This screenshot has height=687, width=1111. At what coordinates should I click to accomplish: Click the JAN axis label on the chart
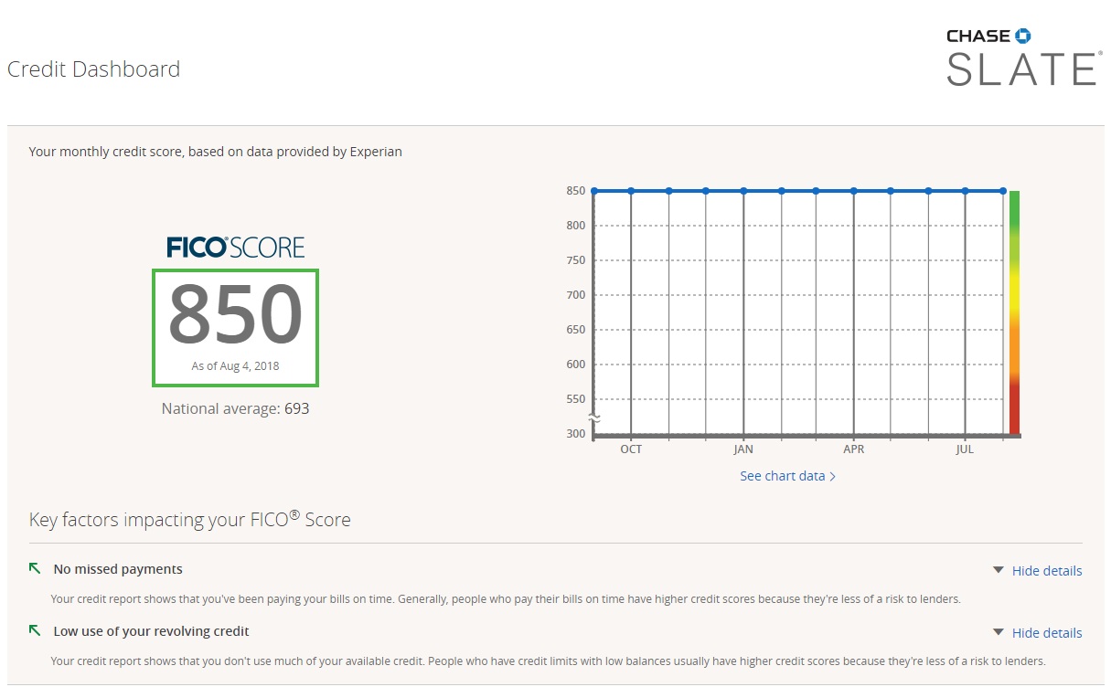[x=742, y=449]
